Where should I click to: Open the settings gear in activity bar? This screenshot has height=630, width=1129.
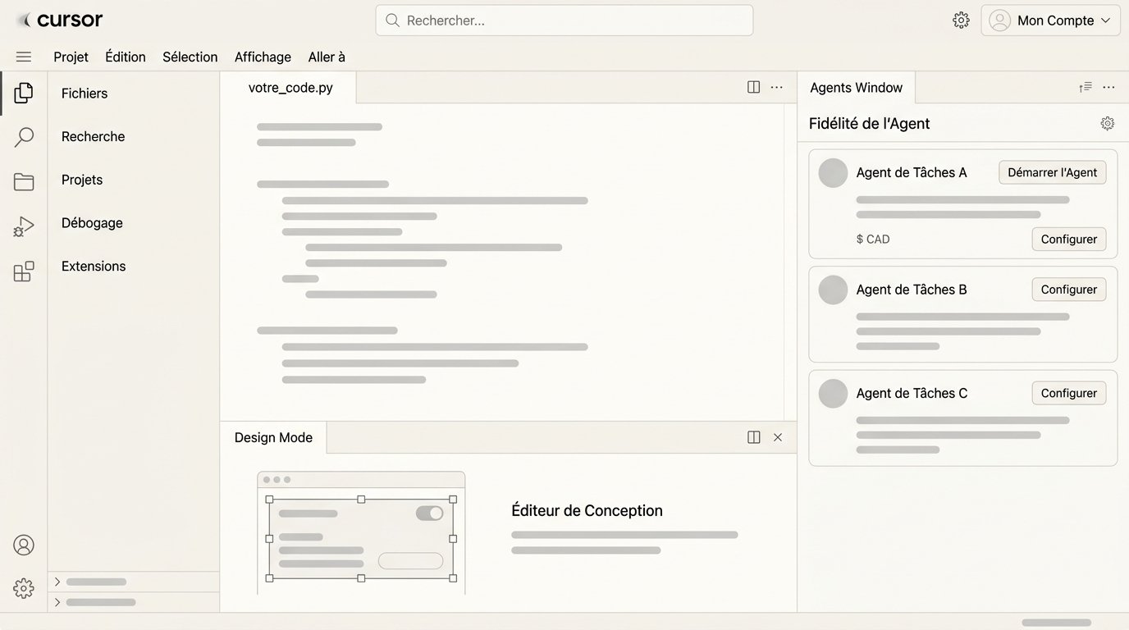coord(24,588)
